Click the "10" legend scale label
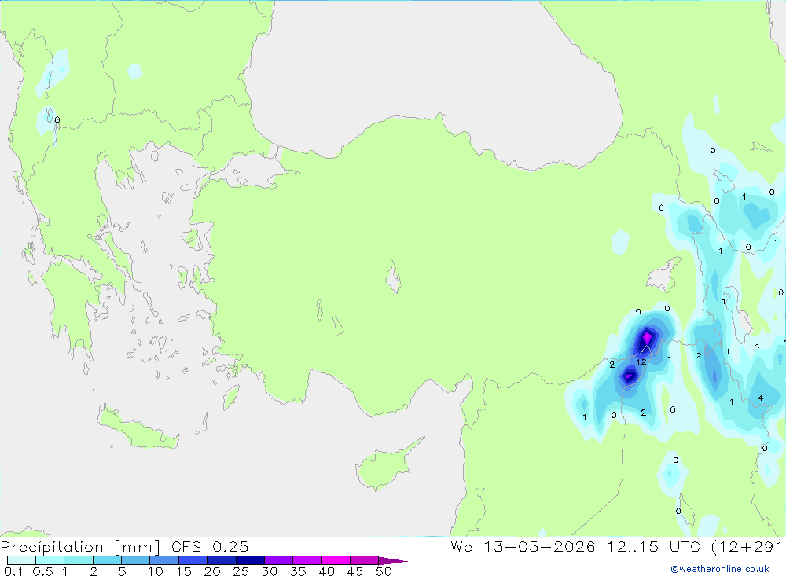The image size is (786, 576). pyautogui.click(x=156, y=571)
